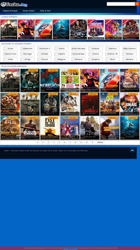Select the Terror category
This screenshot has width=140, height=250.
(x=112, y=60)
